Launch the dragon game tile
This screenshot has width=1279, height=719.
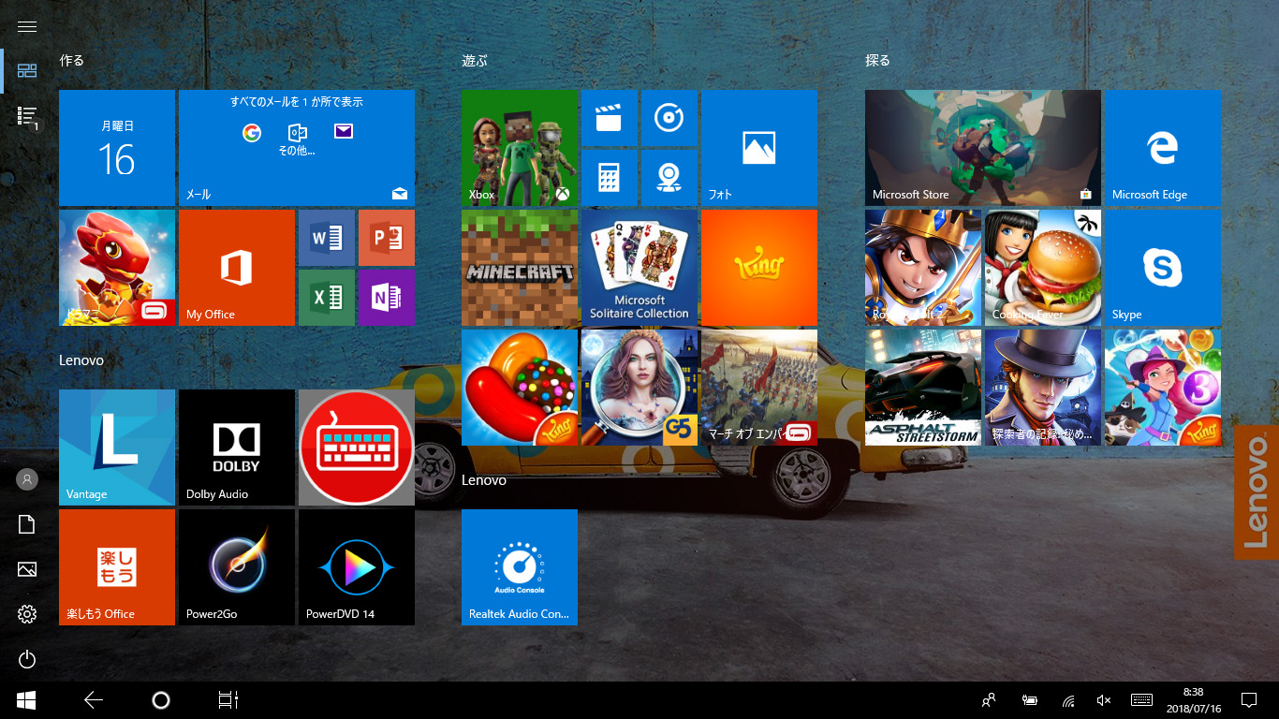(117, 268)
